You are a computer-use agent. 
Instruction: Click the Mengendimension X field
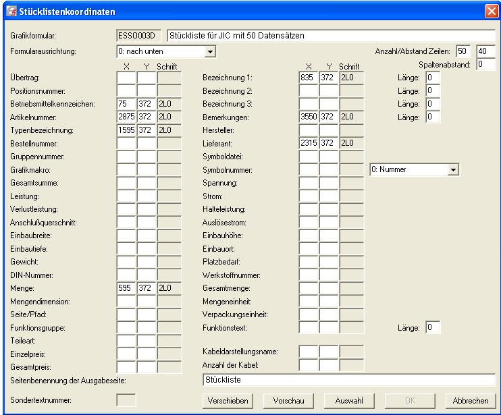126,302
